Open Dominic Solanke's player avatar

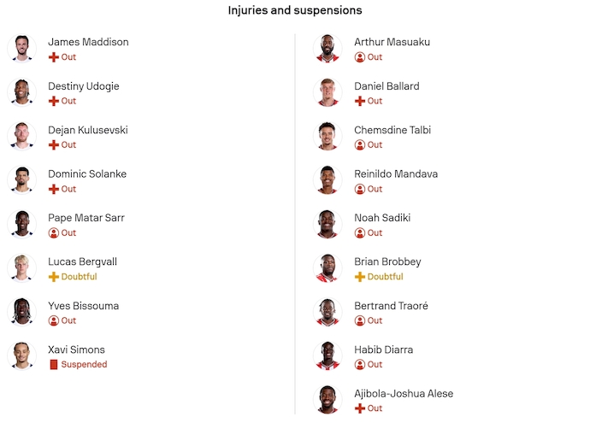point(22,180)
